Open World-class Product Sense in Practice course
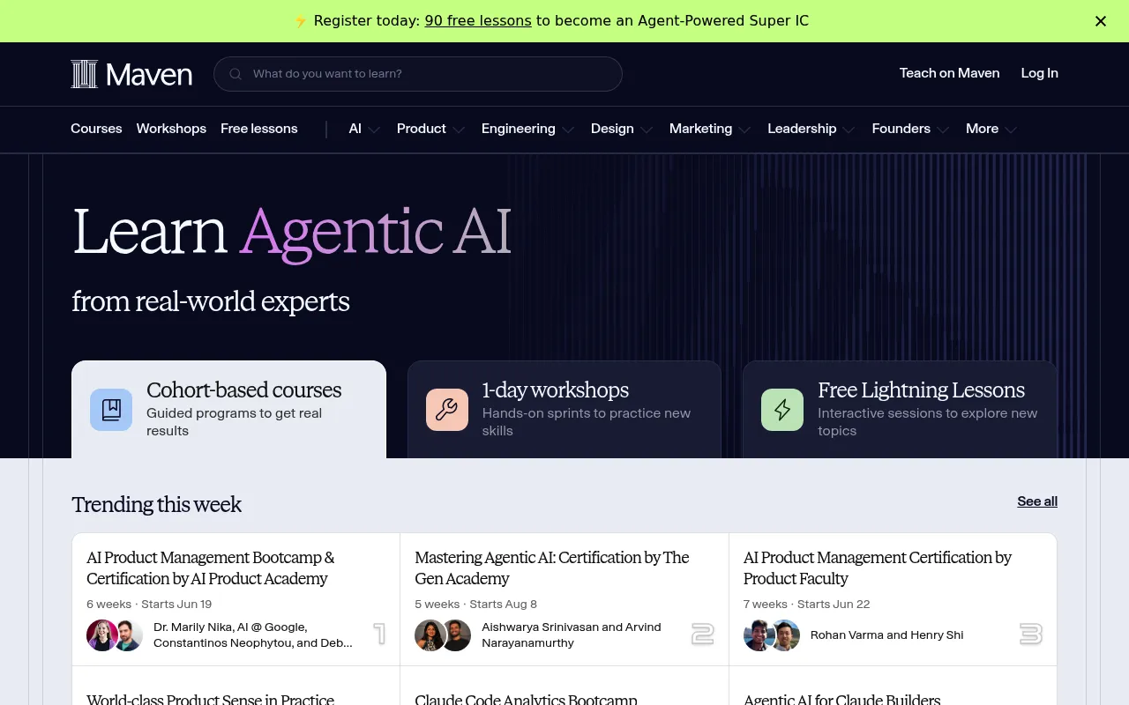Image resolution: width=1129 pixels, height=705 pixels. 210,700
